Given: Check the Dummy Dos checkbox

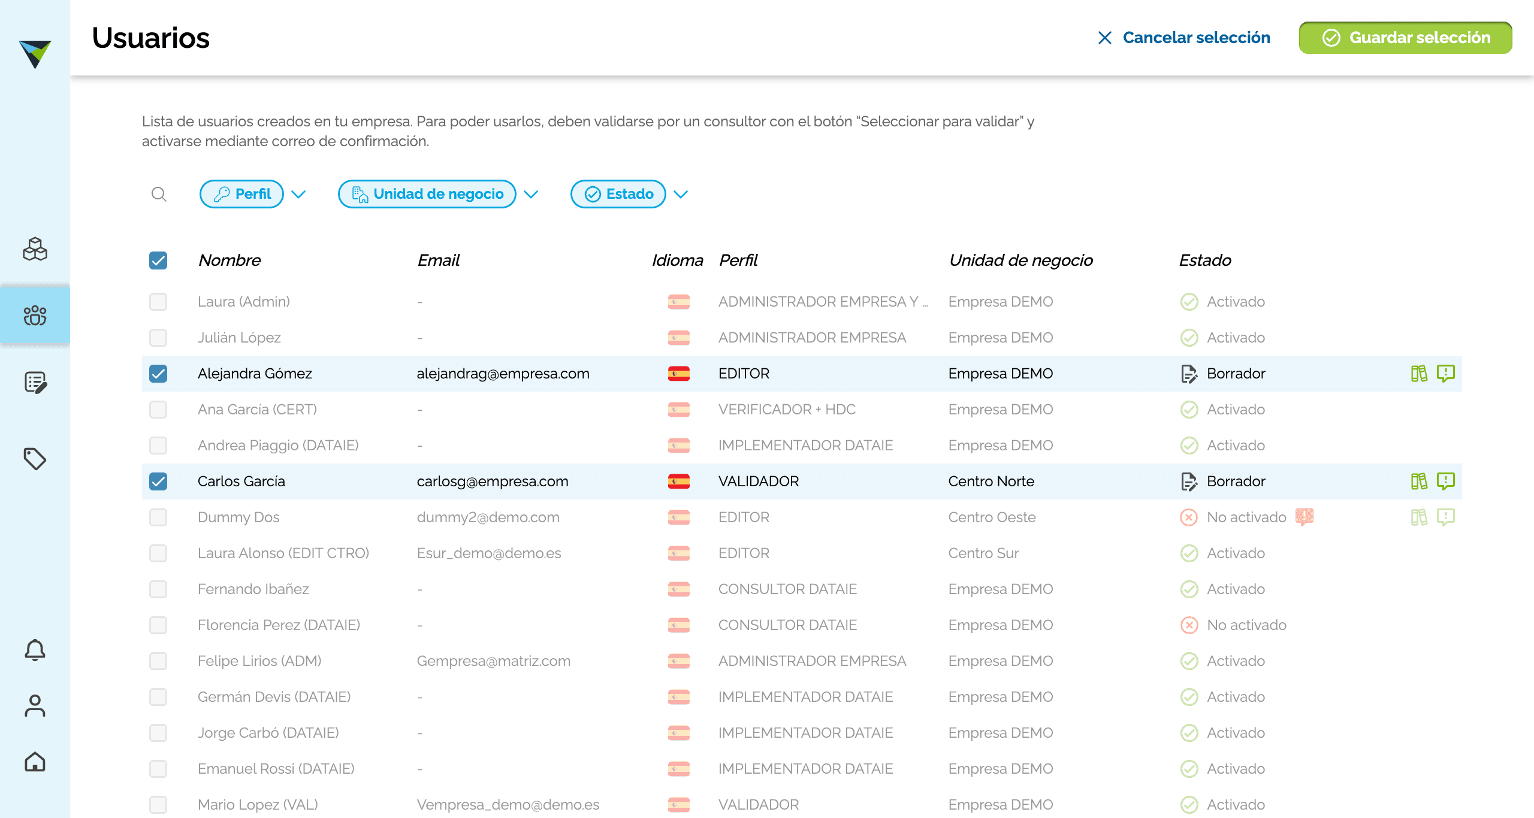Looking at the screenshot, I should click(x=158, y=517).
